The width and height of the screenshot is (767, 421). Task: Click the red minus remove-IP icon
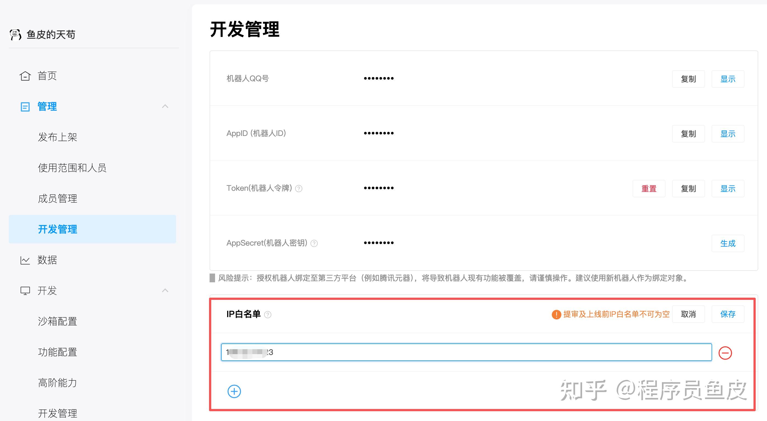click(725, 353)
